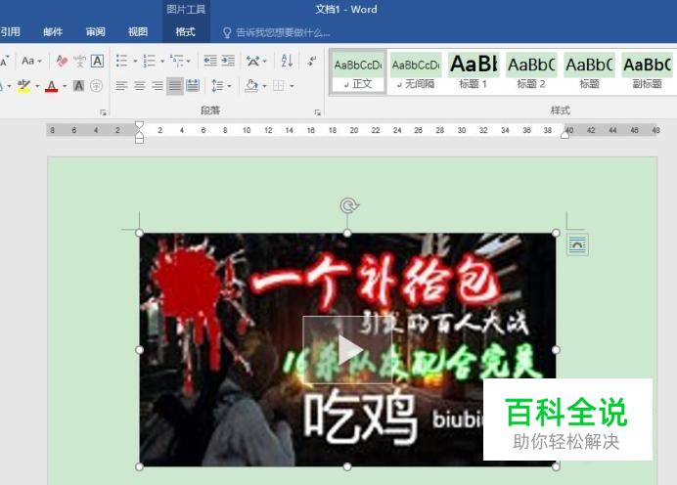
Task: Apply the 标题 (Title) style
Action: (589, 71)
